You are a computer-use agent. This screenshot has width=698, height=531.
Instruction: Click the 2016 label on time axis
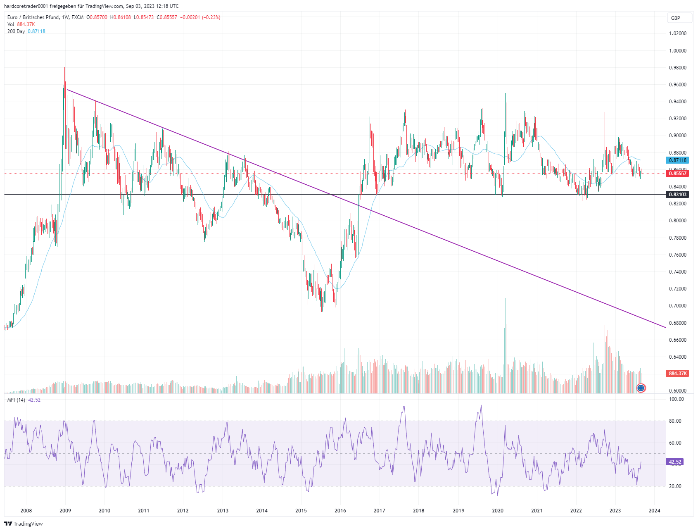click(x=340, y=511)
